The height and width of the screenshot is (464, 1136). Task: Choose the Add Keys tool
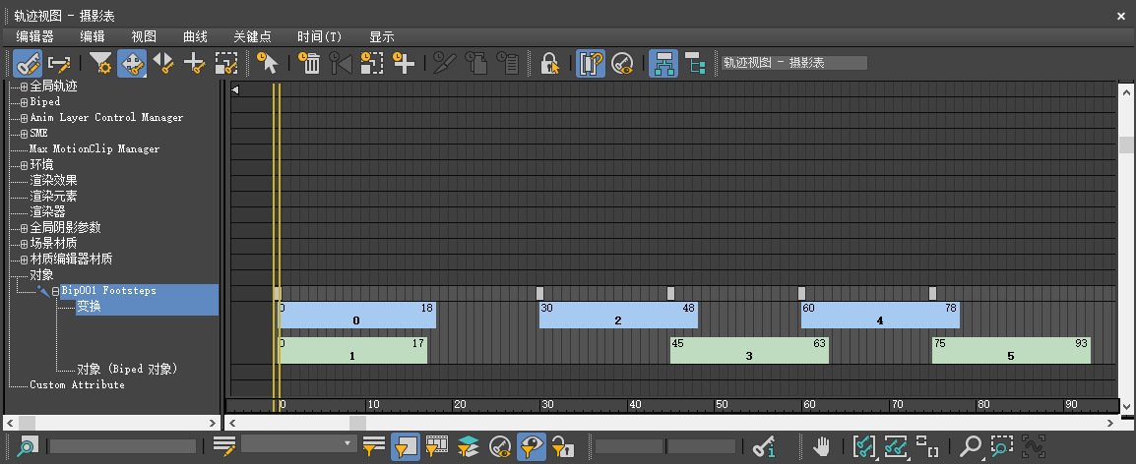click(195, 64)
